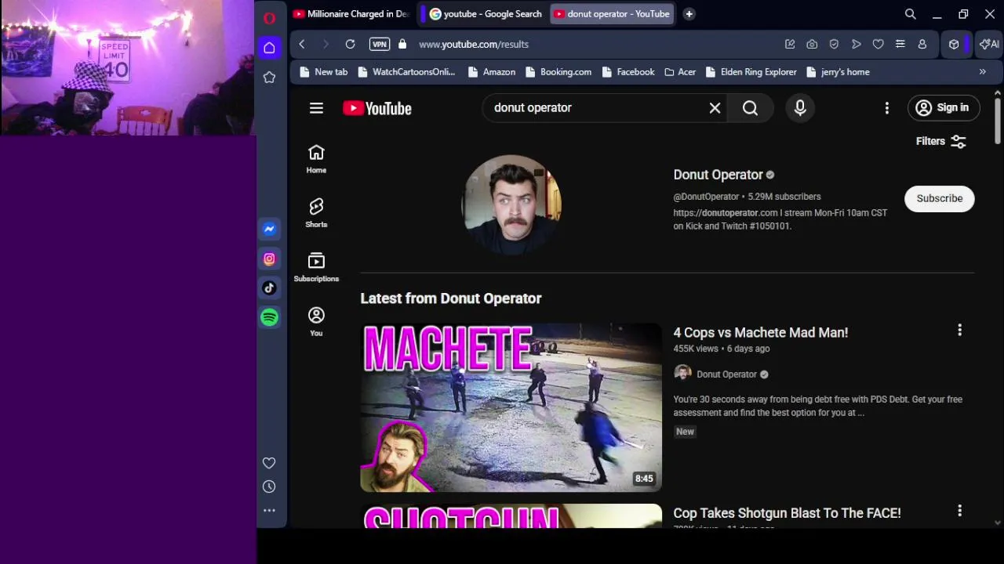The height and width of the screenshot is (564, 1004).
Task: Open the Opera menu logo
Action: 269,17
